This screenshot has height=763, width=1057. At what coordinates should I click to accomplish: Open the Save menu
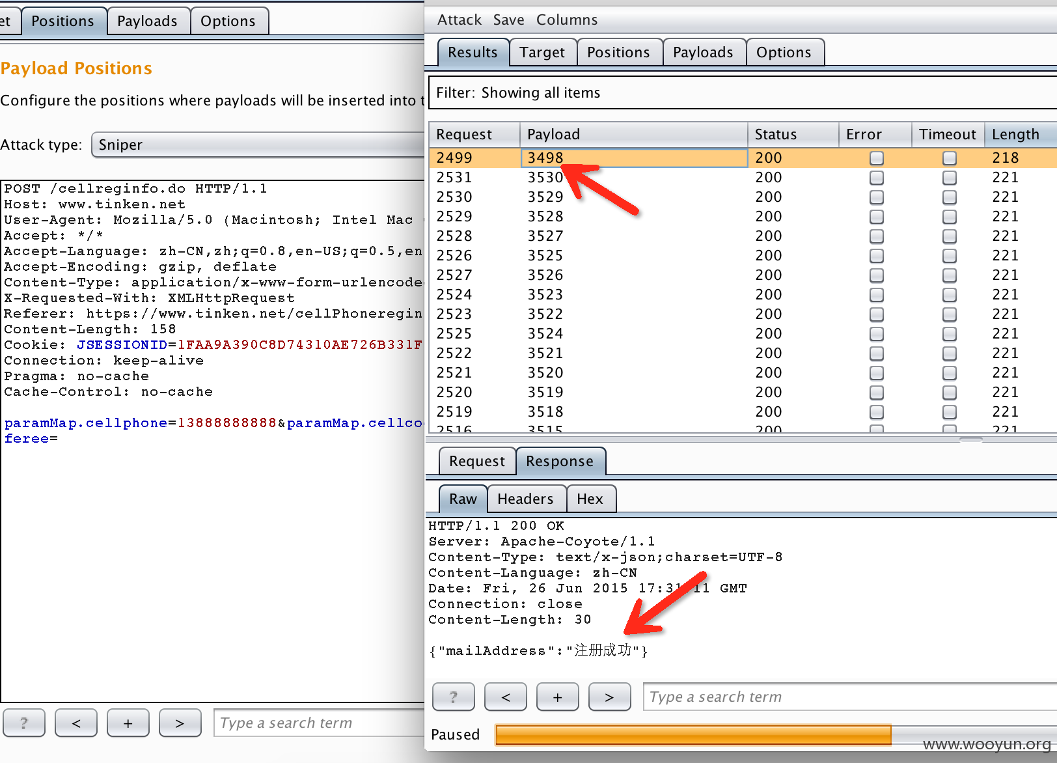click(508, 20)
